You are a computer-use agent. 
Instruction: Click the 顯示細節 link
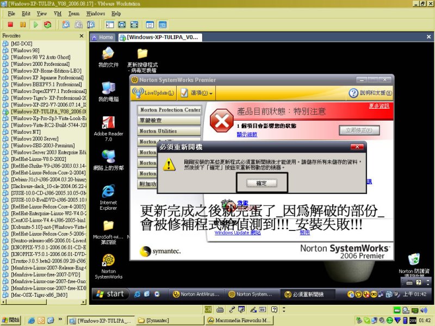(x=247, y=134)
